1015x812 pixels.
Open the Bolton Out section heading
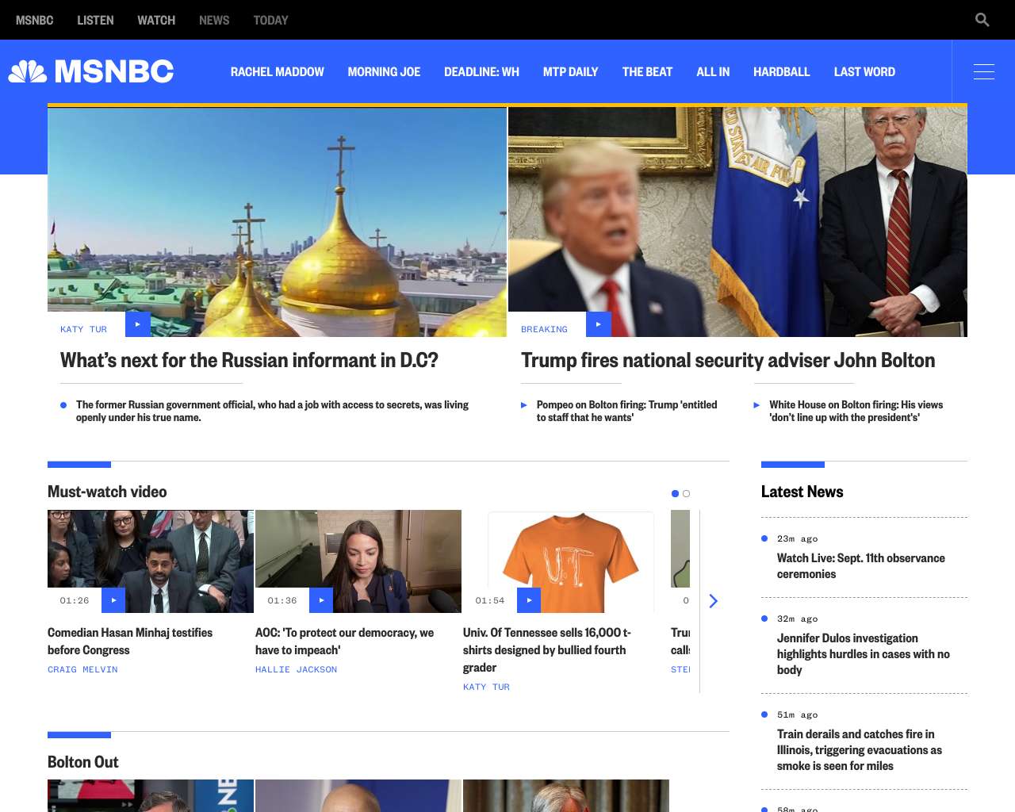[x=82, y=762]
